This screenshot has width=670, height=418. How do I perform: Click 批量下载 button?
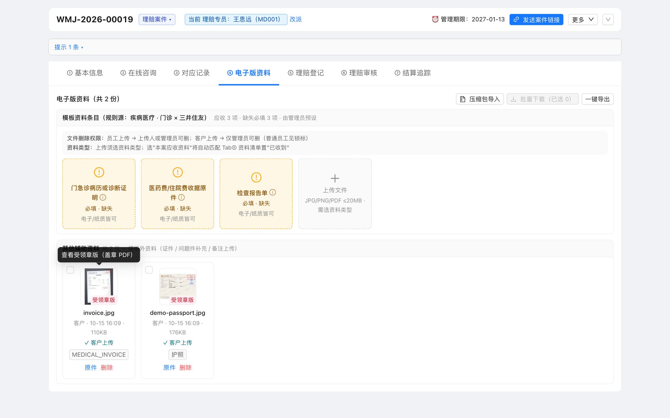[543, 99]
